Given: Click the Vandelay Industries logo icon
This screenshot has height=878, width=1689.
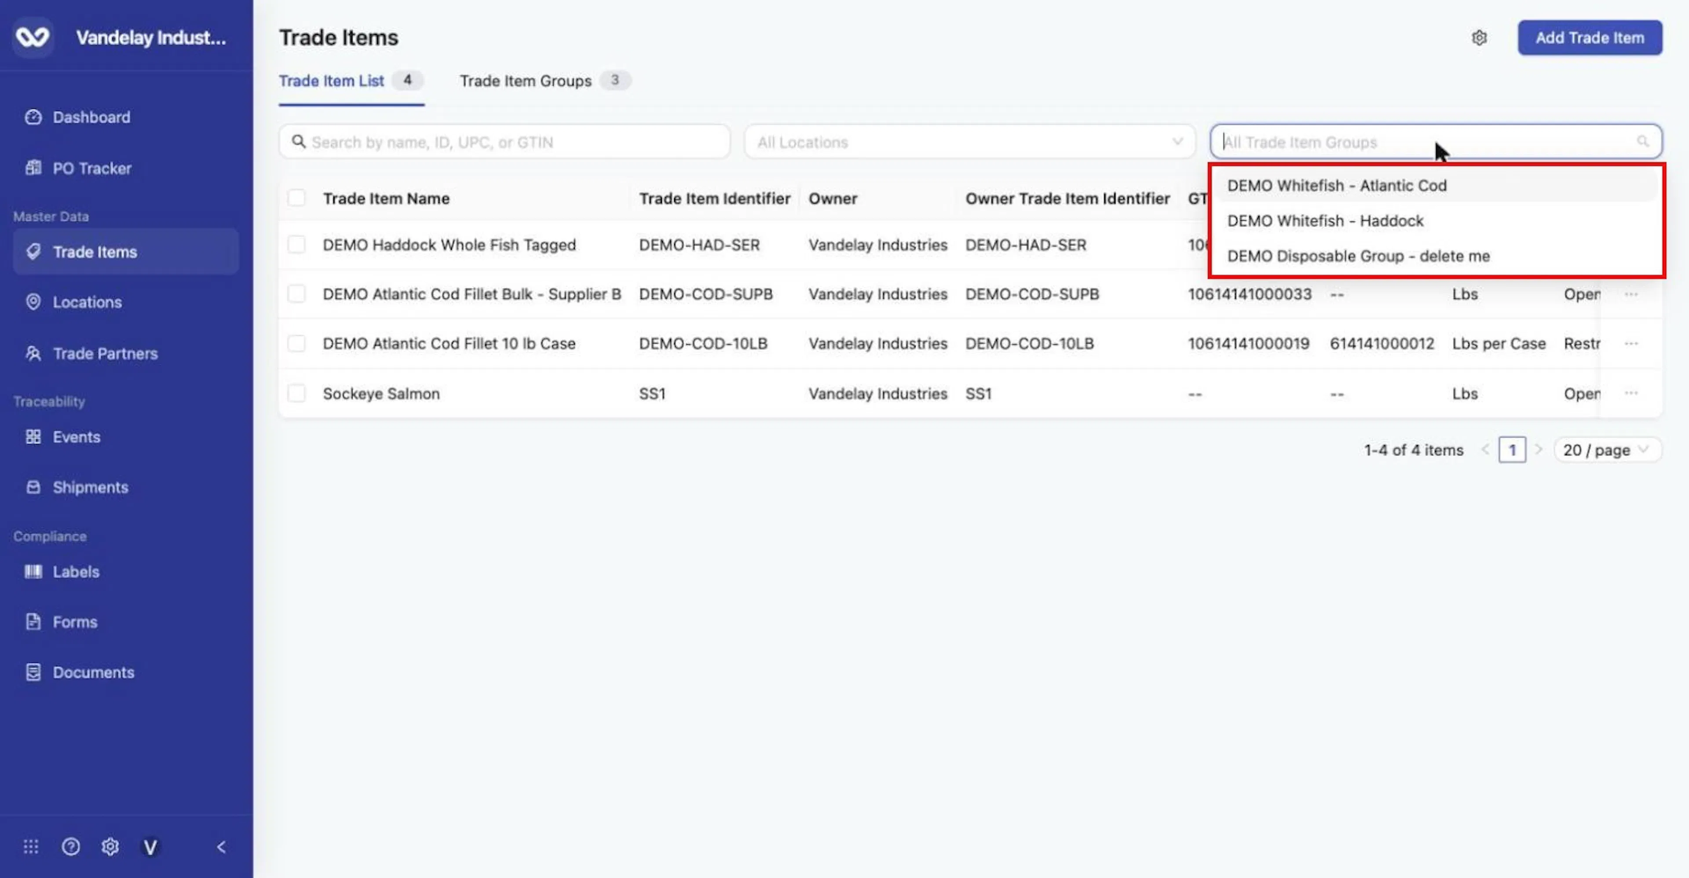Looking at the screenshot, I should (x=33, y=37).
